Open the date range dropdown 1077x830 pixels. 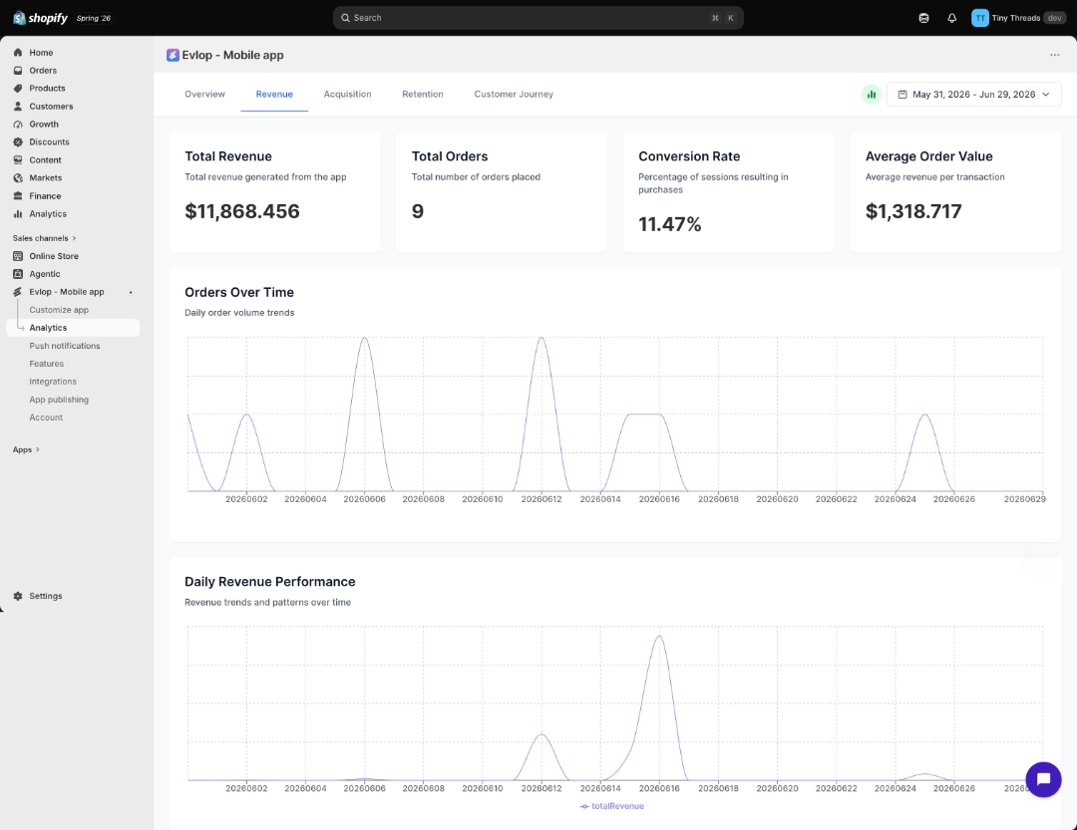[973, 94]
